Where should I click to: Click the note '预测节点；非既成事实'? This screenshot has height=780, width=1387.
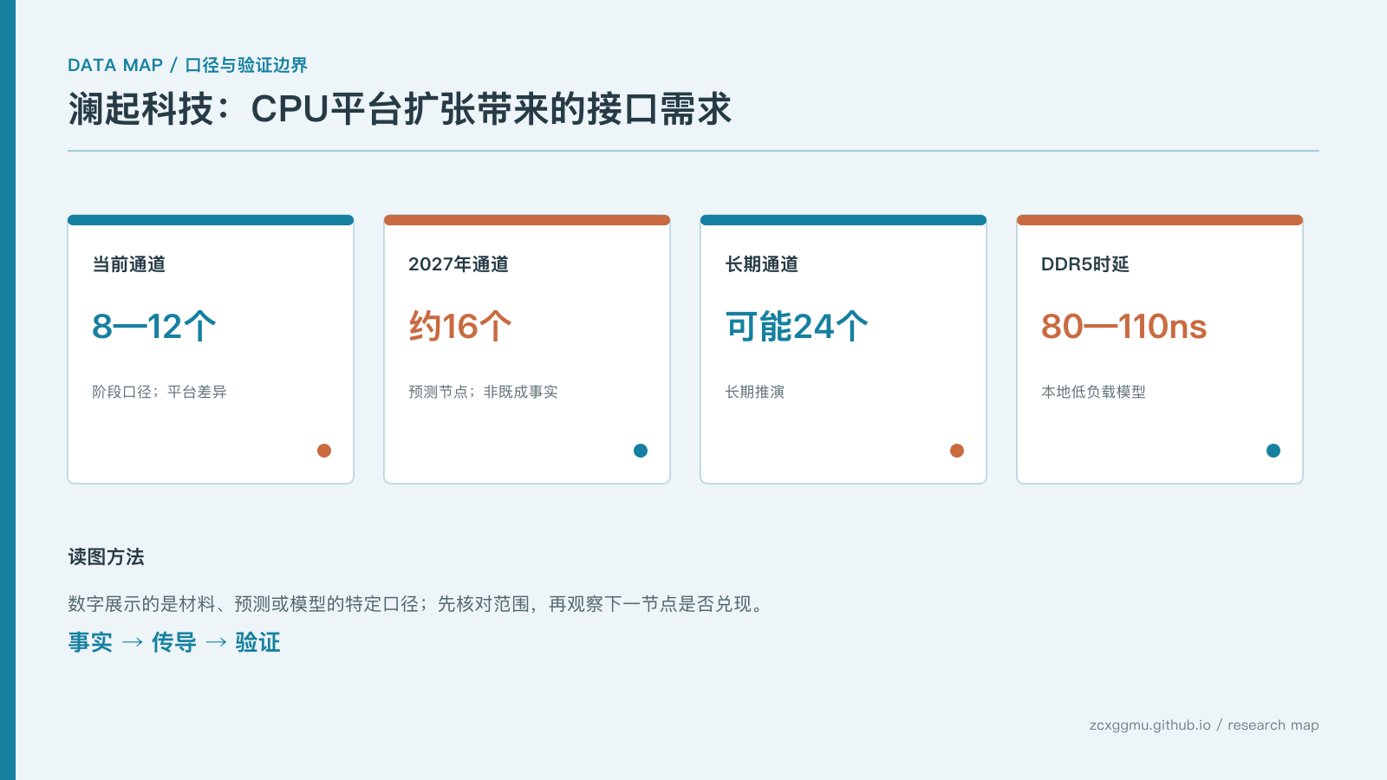pyautogui.click(x=484, y=392)
